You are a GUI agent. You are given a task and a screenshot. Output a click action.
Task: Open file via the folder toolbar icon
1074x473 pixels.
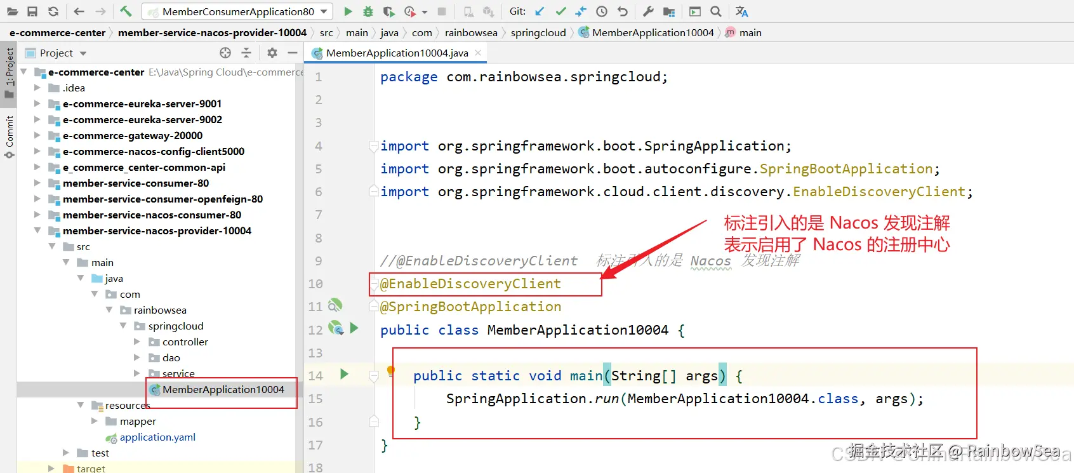[12, 11]
